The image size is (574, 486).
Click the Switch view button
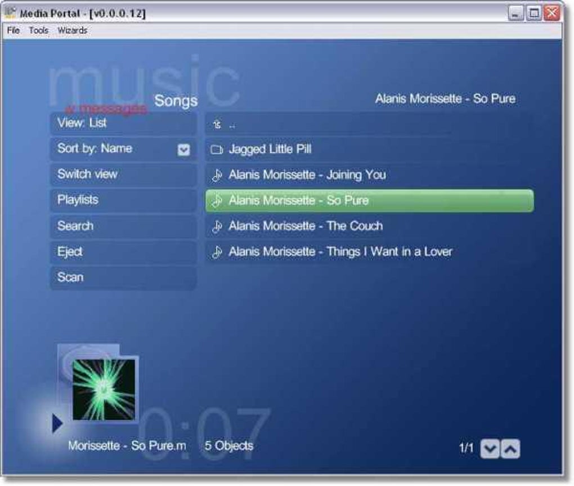[123, 174]
